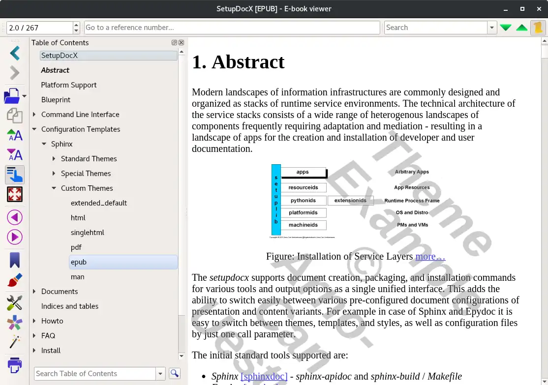Expand the Documents node

pyautogui.click(x=34, y=292)
